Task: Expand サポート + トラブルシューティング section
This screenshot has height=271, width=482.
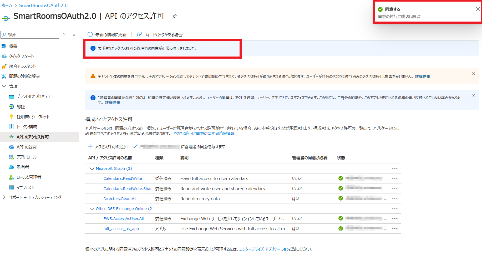Action: (x=4, y=197)
